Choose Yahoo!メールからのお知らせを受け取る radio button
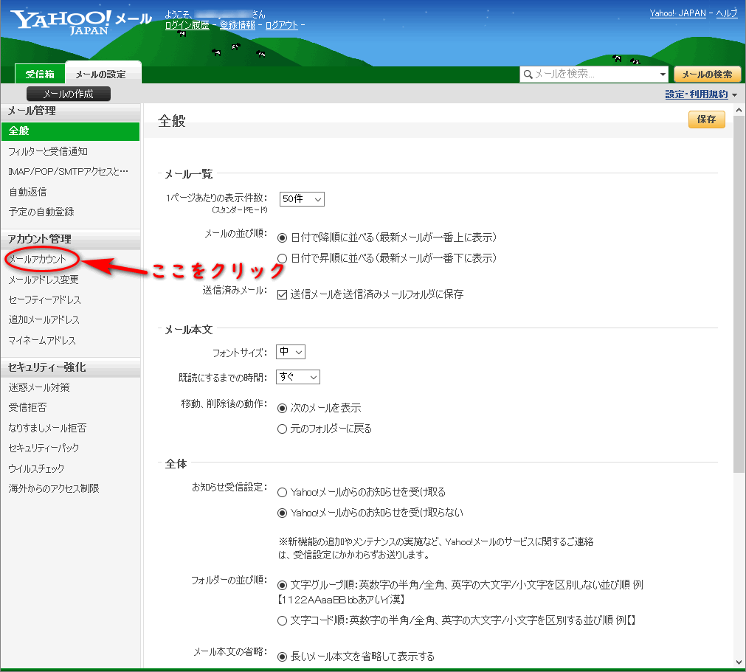Viewport: 746px width, 672px height. pos(282,492)
